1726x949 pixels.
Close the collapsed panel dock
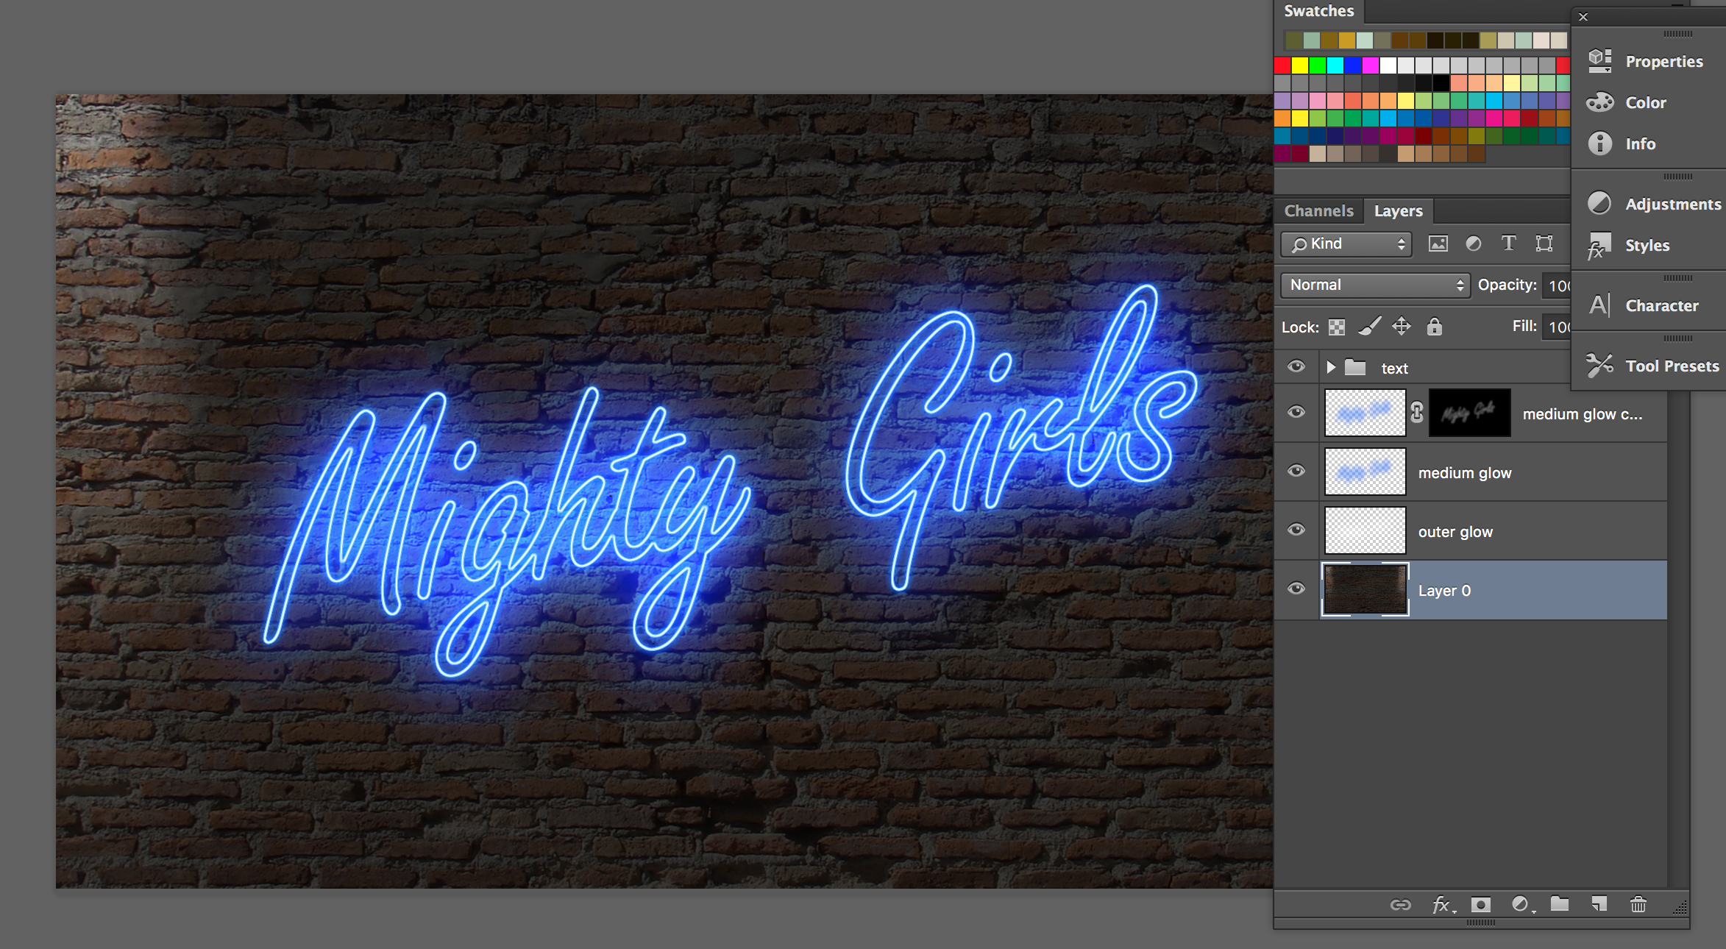click(1583, 16)
